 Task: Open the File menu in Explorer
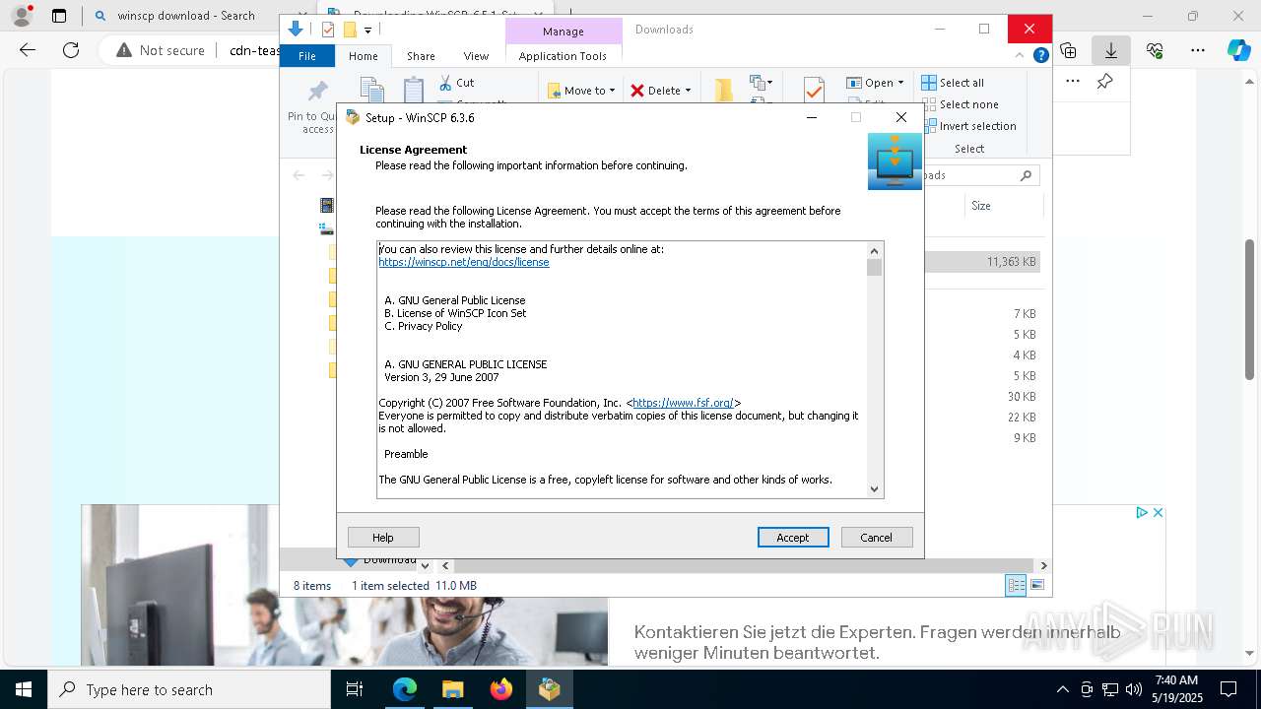pos(307,56)
